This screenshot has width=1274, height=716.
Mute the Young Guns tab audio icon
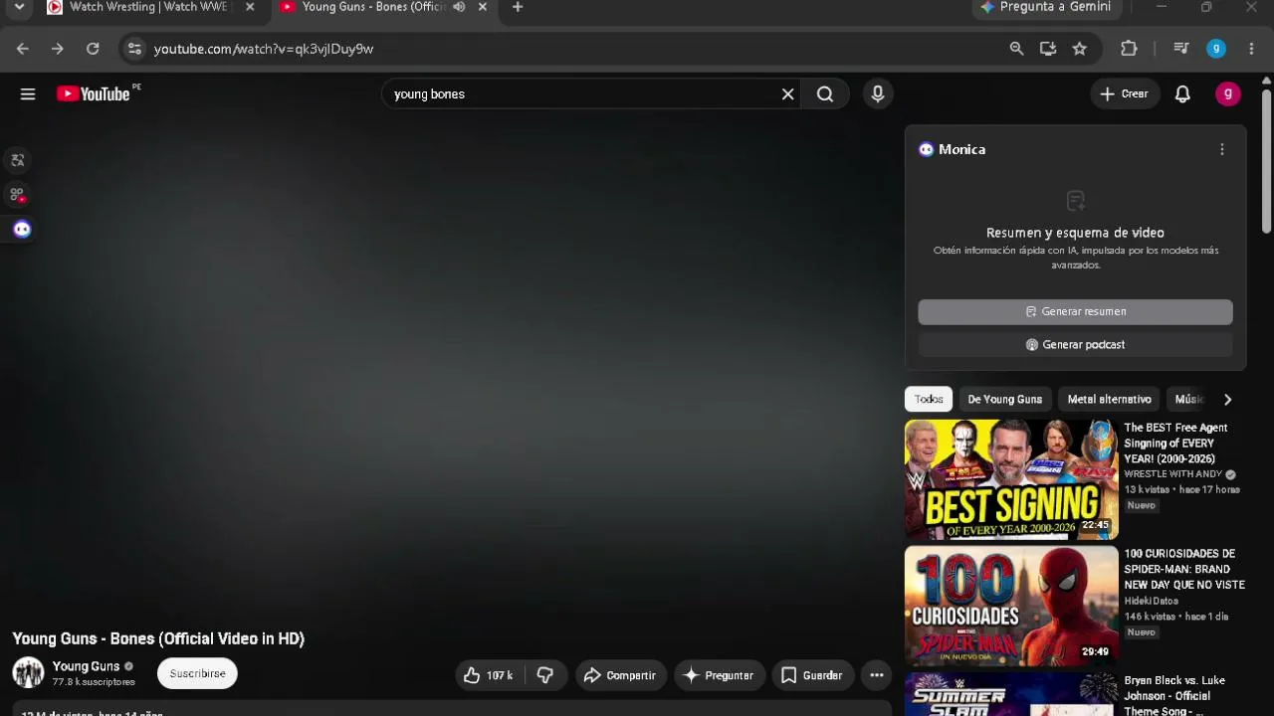point(459,7)
